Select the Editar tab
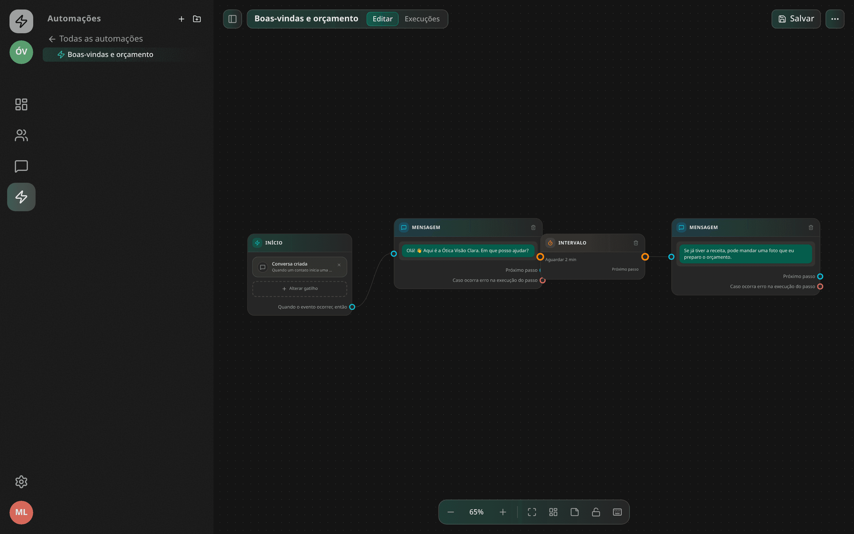Image resolution: width=854 pixels, height=534 pixels. pos(383,19)
